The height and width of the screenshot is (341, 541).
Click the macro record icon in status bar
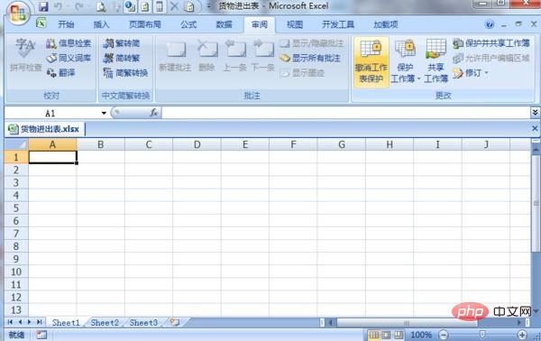coord(41,335)
